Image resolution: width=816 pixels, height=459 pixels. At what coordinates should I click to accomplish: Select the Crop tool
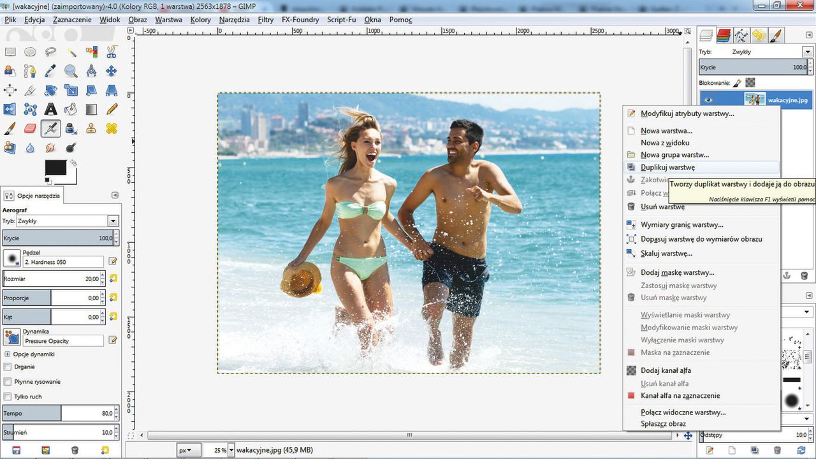pos(30,91)
